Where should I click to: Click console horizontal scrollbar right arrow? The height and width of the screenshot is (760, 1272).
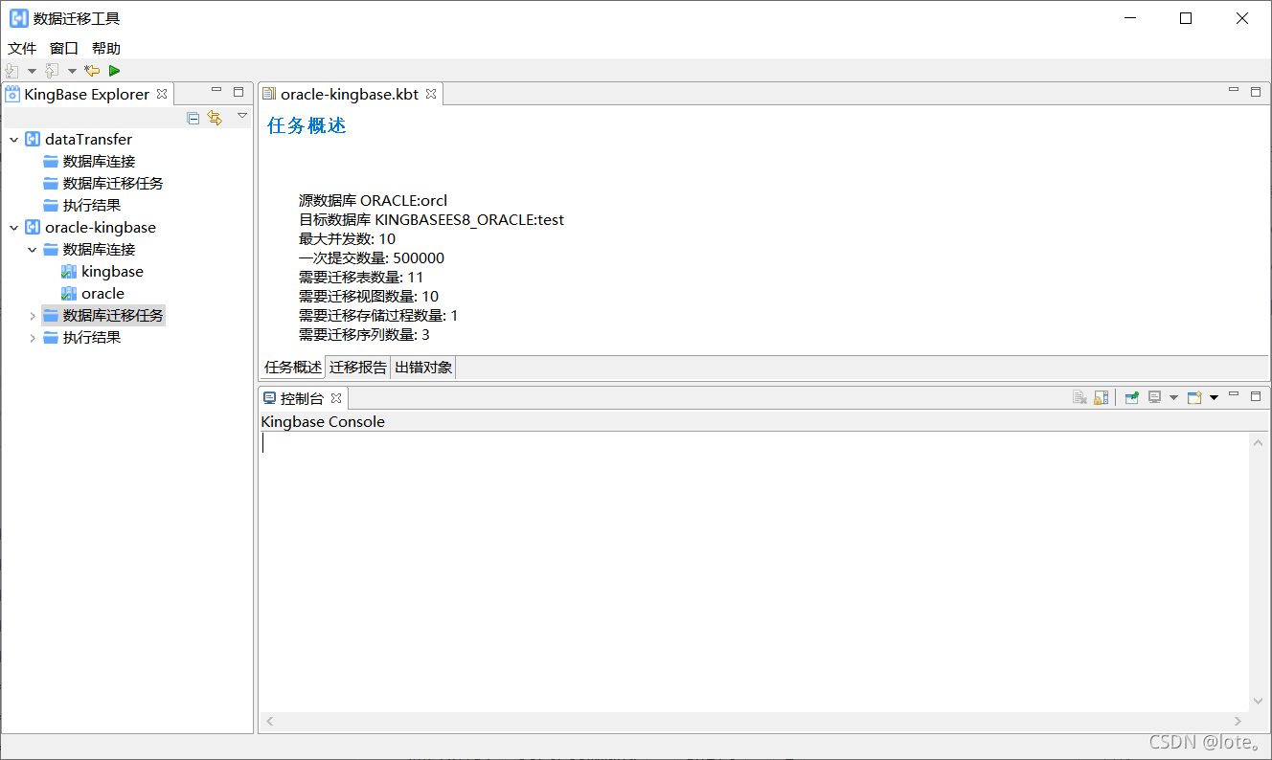[1238, 722]
